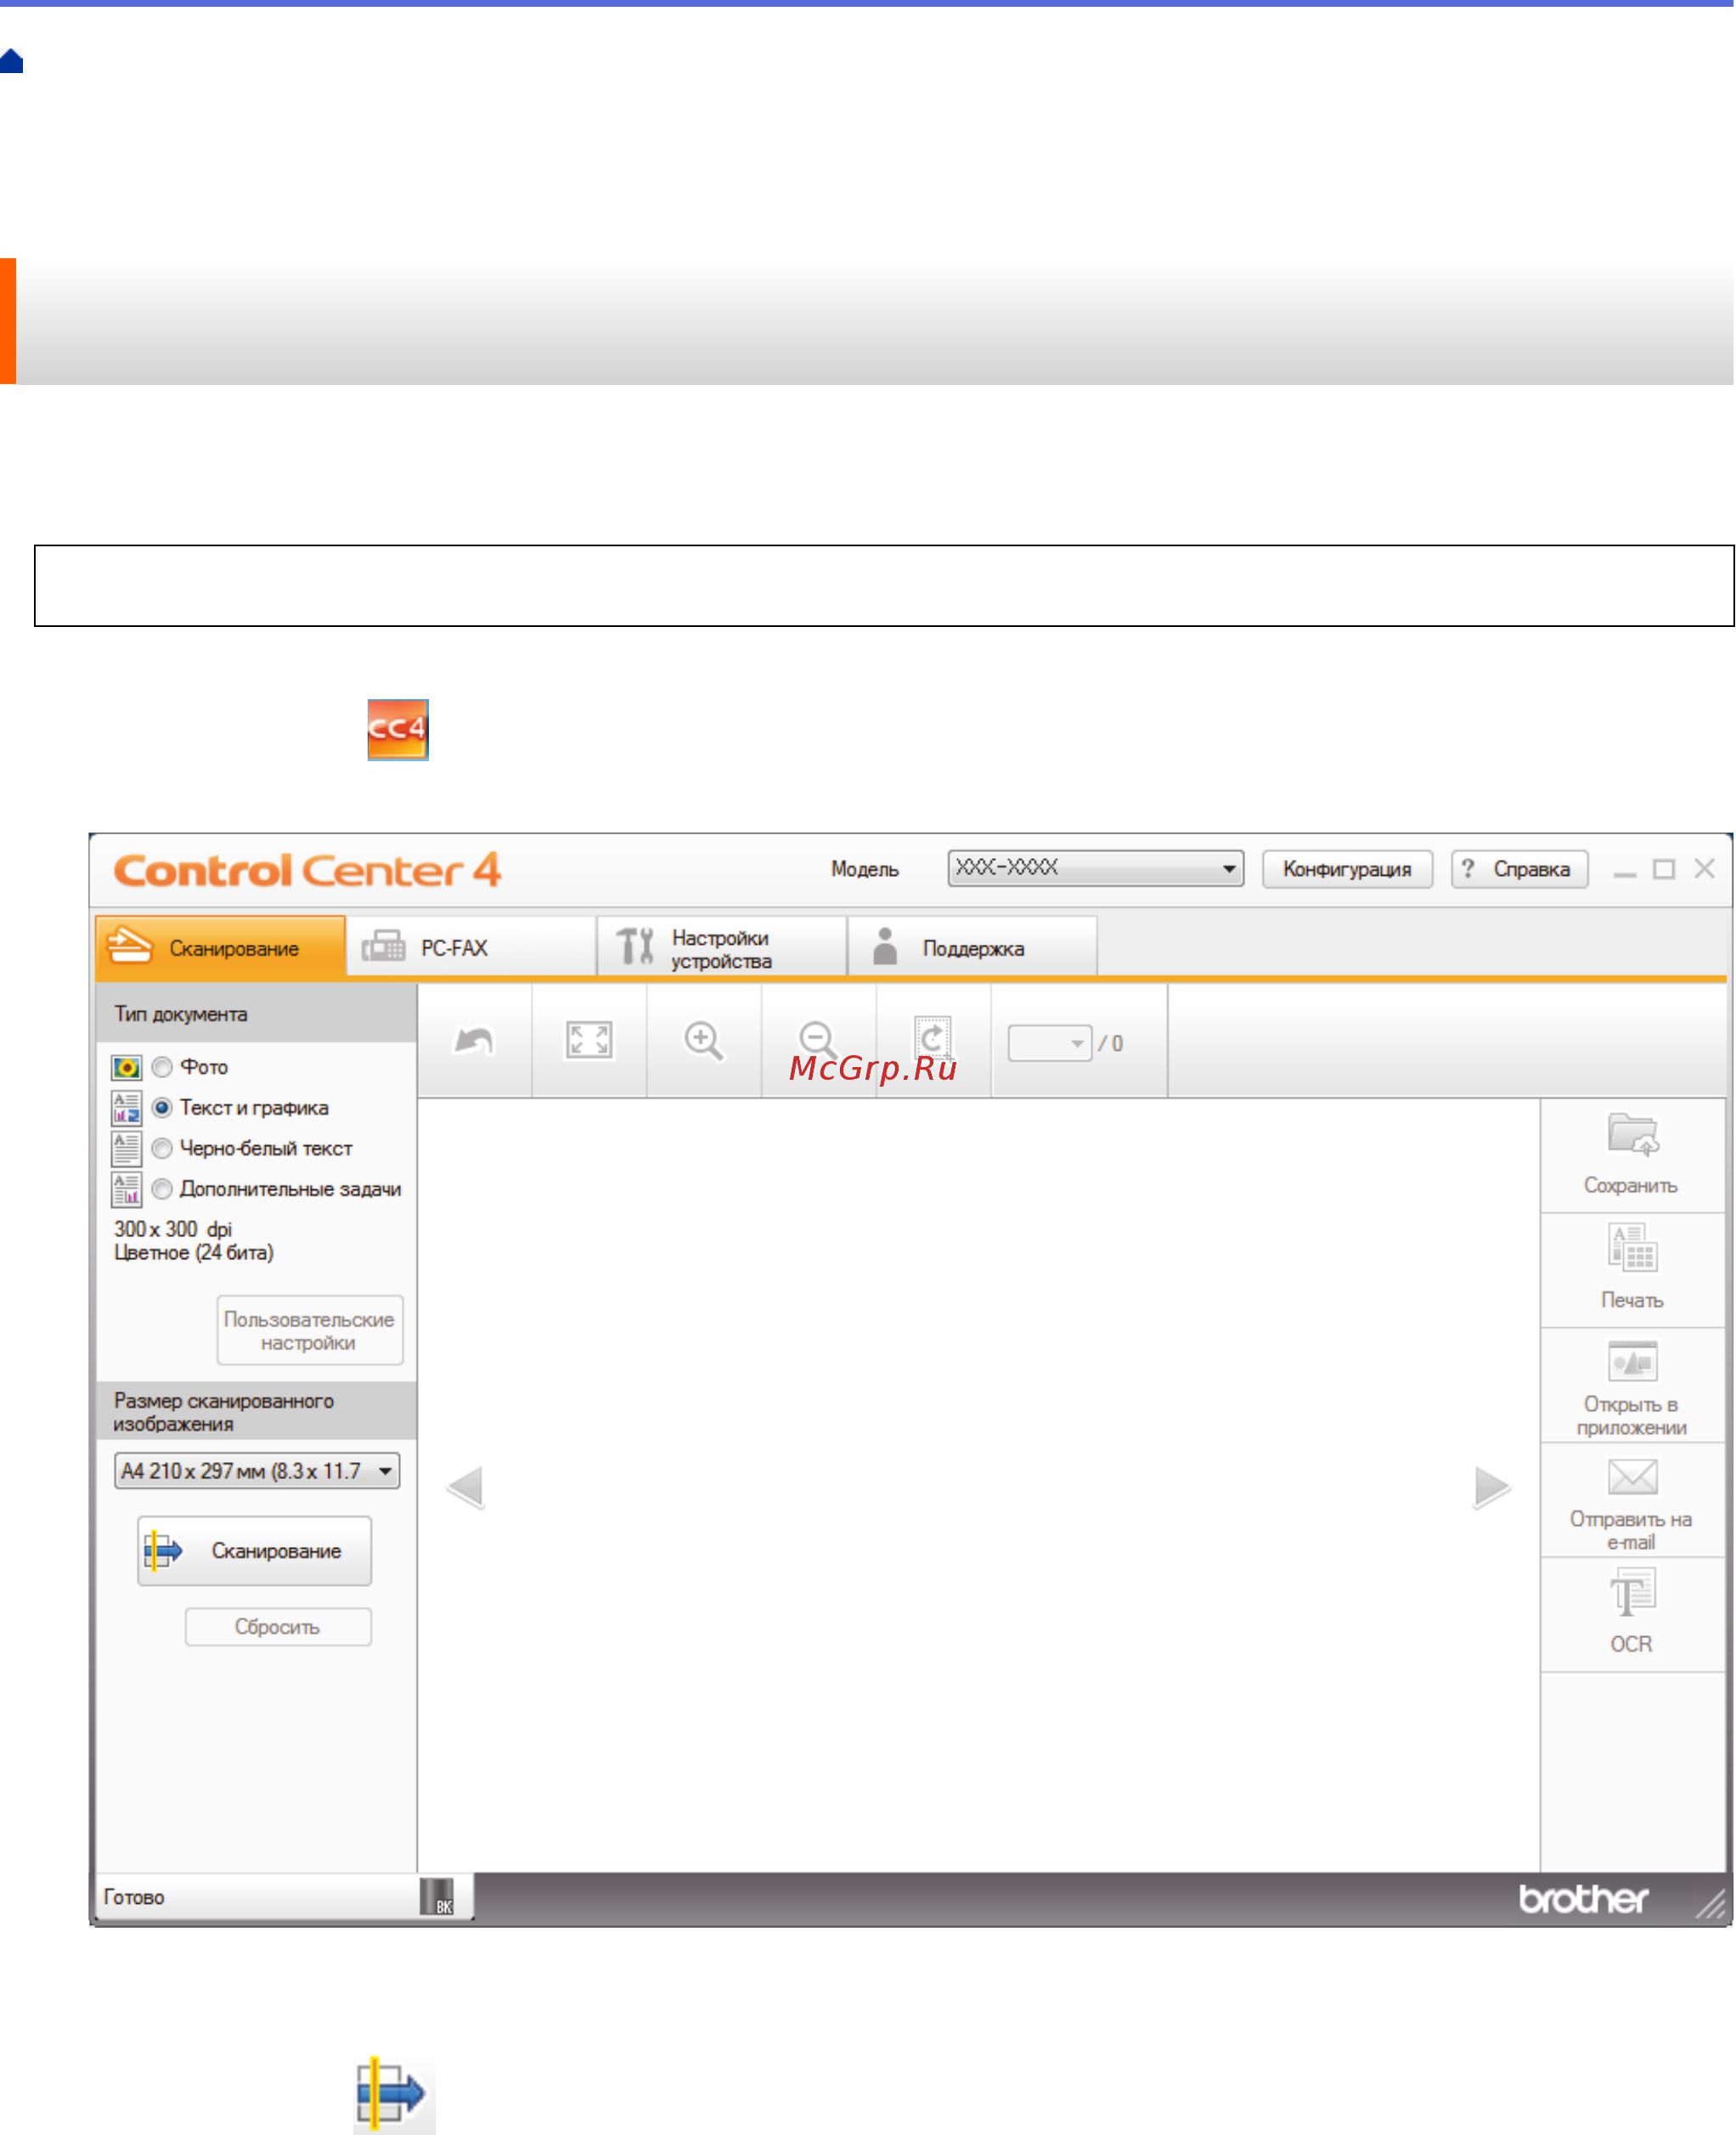Click the orange CC4 application icon
The height and width of the screenshot is (2135, 1736).
(x=398, y=731)
